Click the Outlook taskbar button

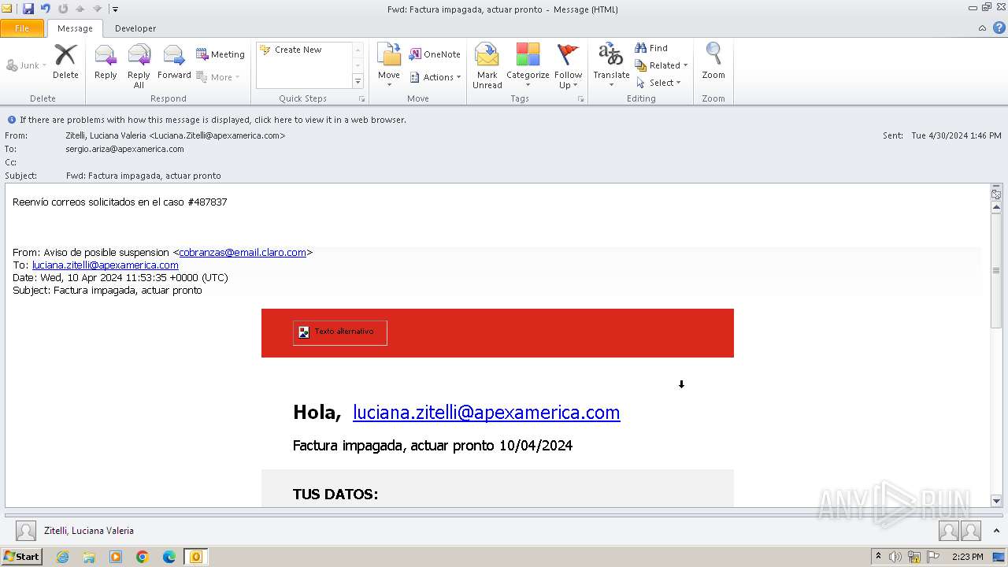click(196, 557)
